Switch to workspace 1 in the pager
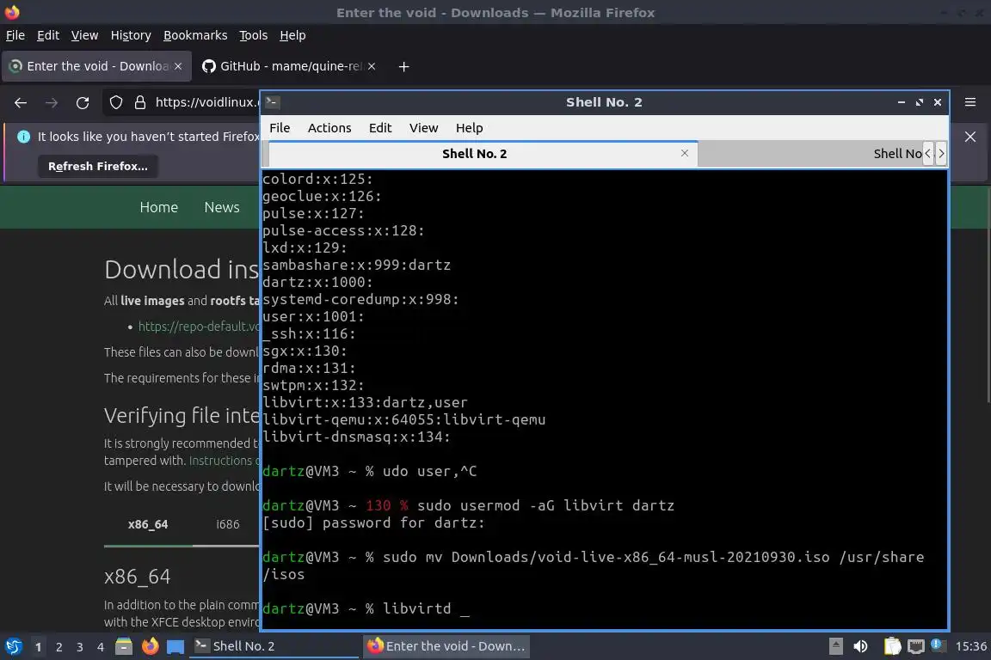Viewport: 991px width, 660px height. [38, 647]
